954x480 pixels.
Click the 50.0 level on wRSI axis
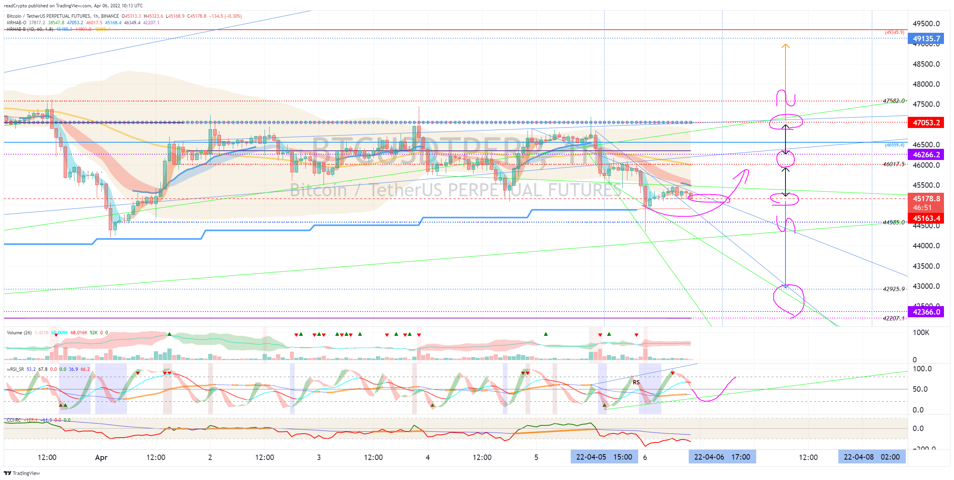pyautogui.click(x=921, y=389)
